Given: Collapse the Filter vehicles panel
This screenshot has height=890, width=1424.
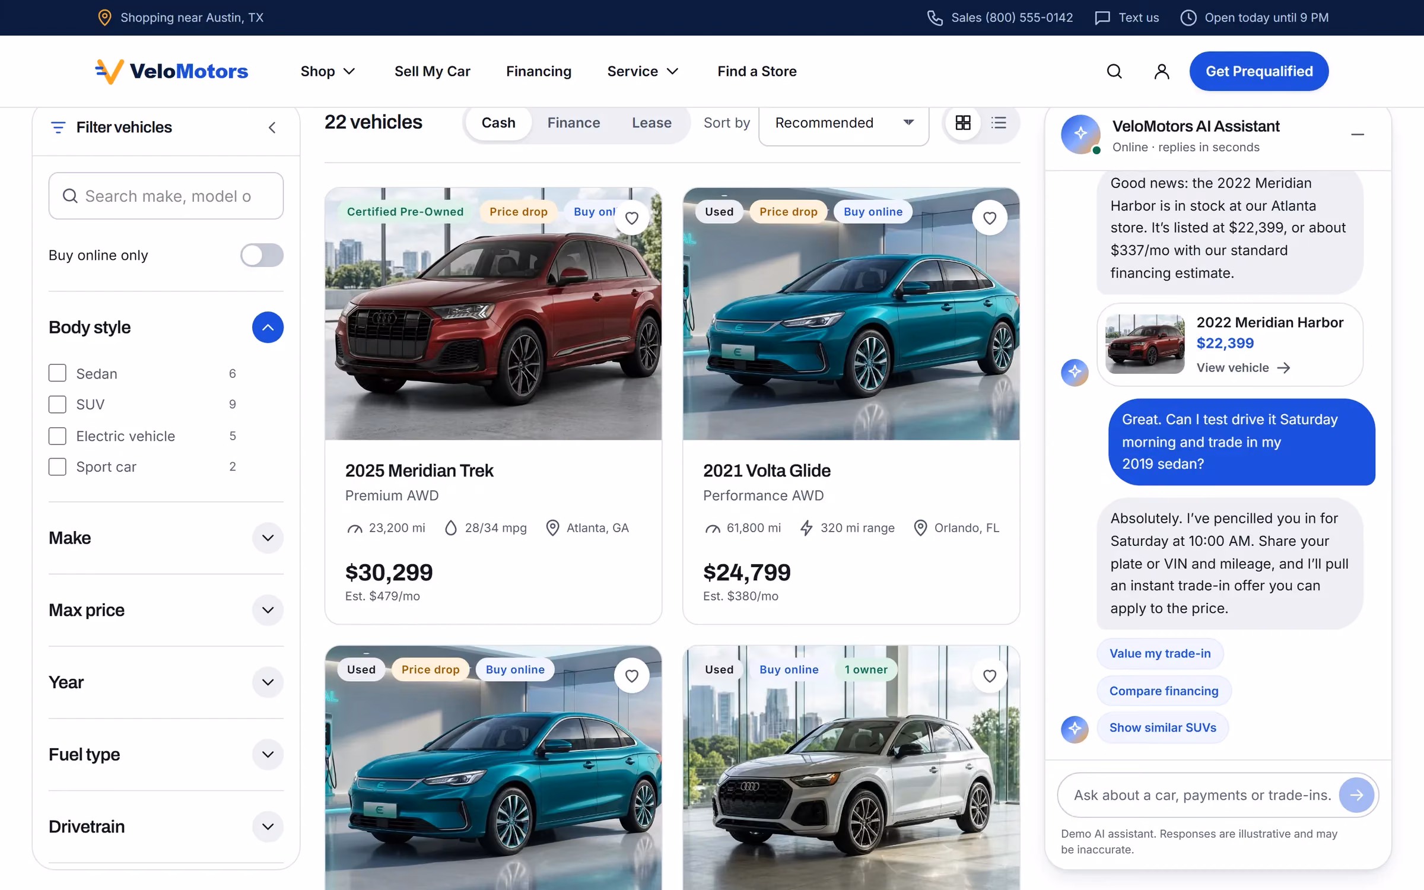Looking at the screenshot, I should pos(272,128).
